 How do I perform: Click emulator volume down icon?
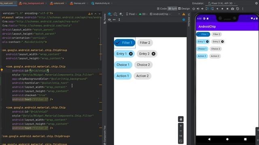[x=202, y=9]
